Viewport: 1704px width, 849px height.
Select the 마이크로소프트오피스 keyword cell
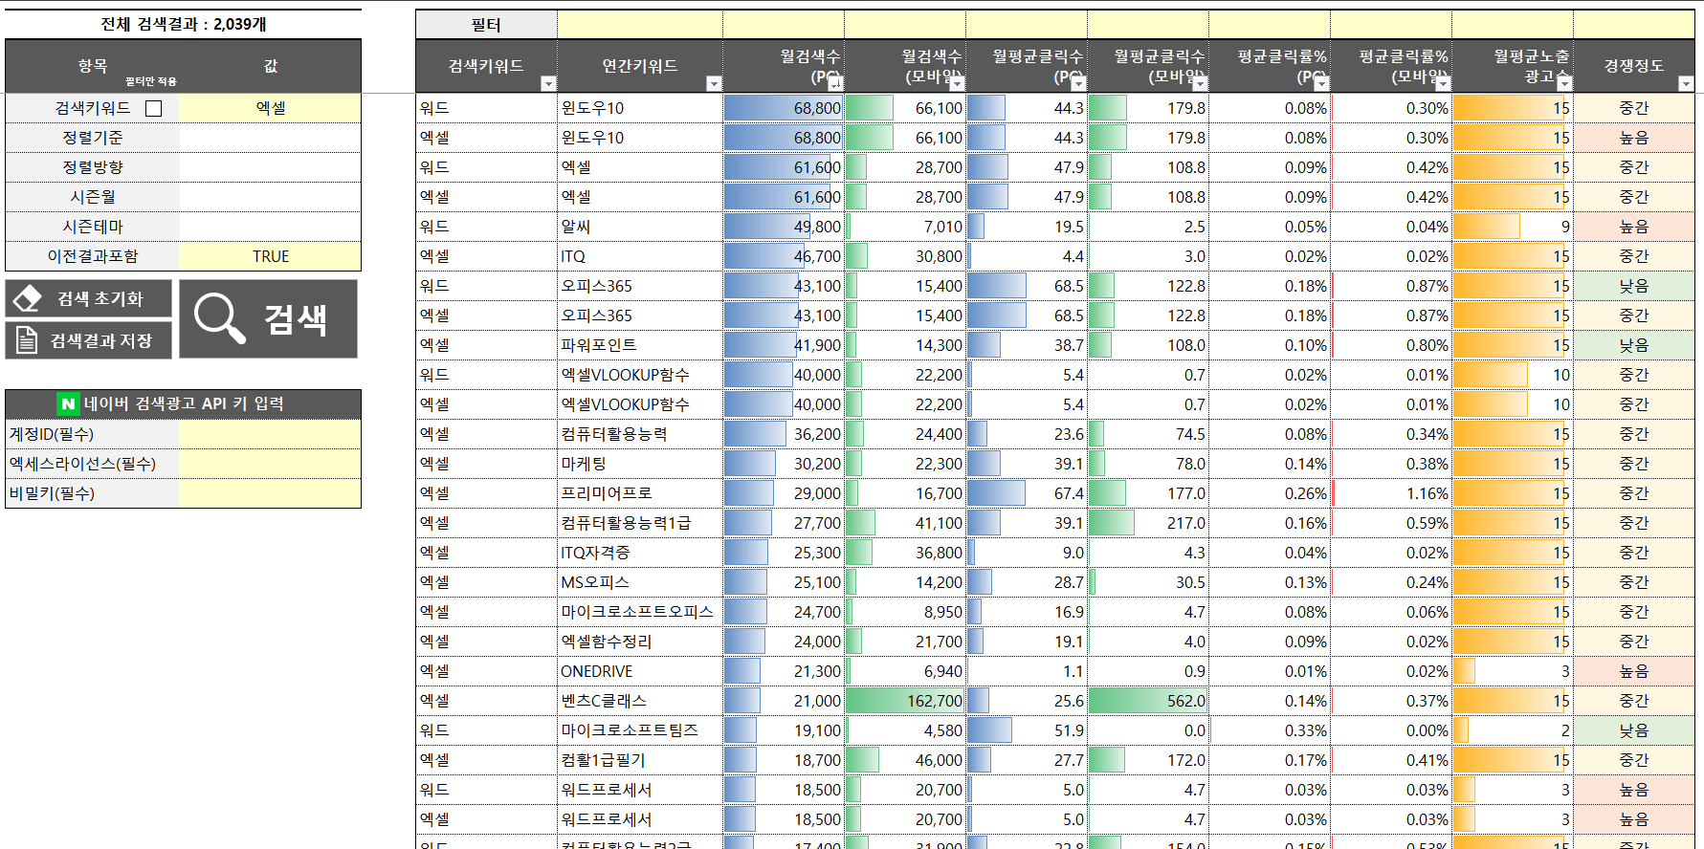point(640,612)
